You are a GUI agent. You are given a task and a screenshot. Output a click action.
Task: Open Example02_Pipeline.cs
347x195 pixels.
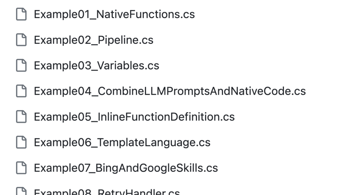coord(94,40)
